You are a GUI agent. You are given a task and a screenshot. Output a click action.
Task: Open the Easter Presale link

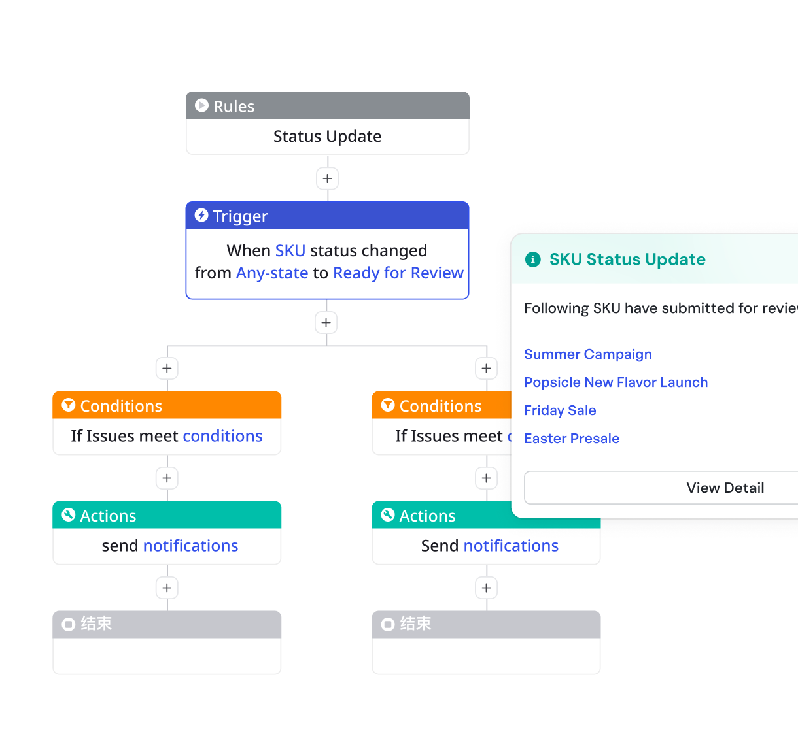coord(572,439)
